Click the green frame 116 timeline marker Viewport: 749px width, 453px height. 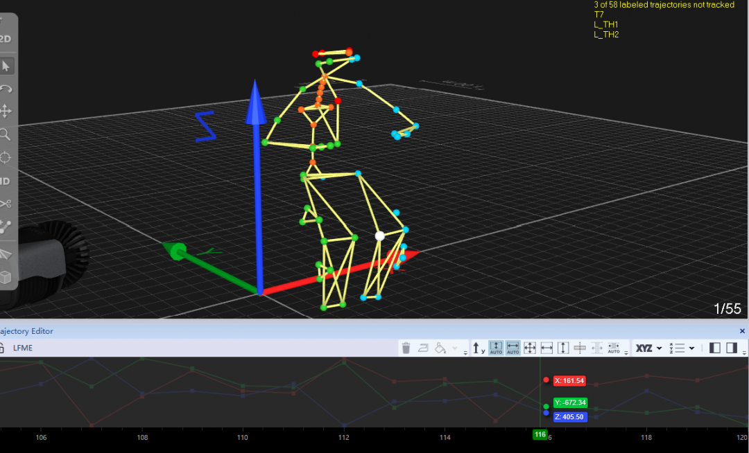click(x=540, y=434)
